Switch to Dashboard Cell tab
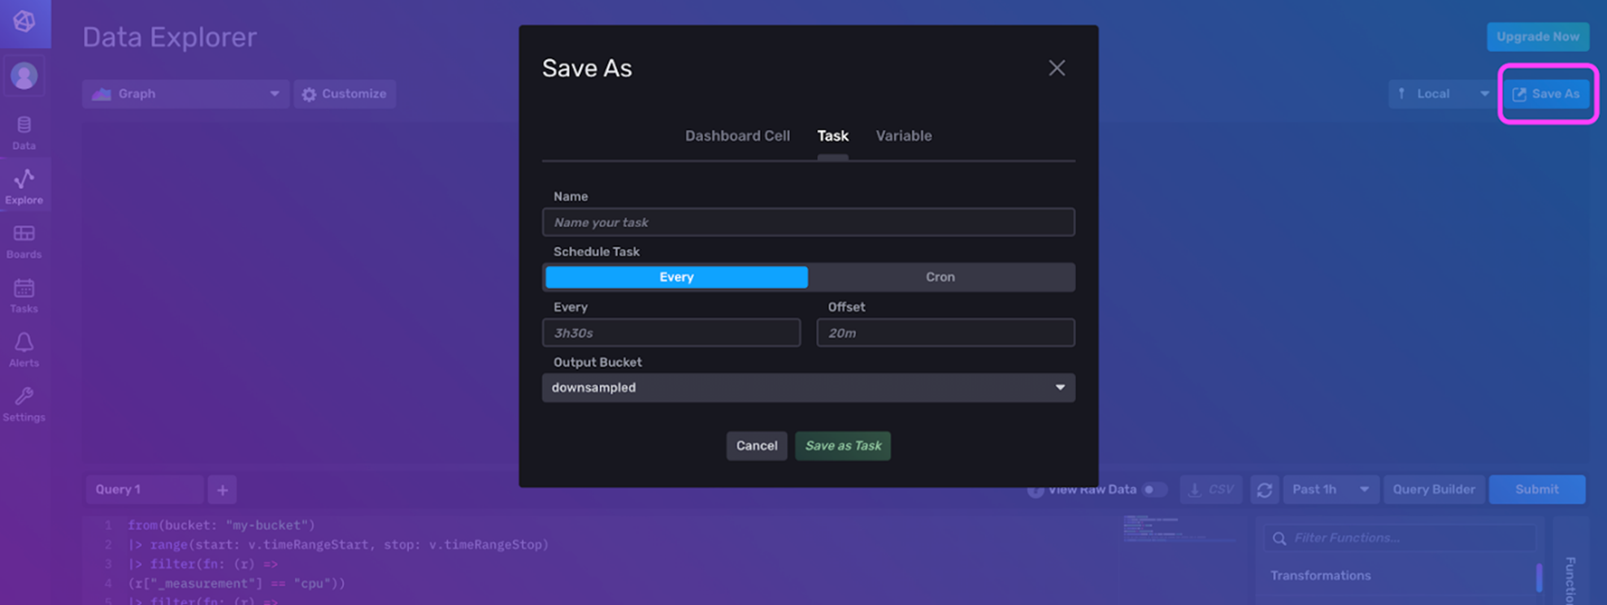Screen dimensions: 1607x605 (x=737, y=136)
